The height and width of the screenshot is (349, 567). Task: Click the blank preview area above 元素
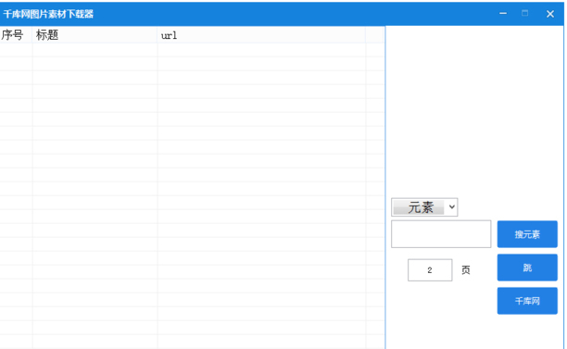[x=474, y=110]
